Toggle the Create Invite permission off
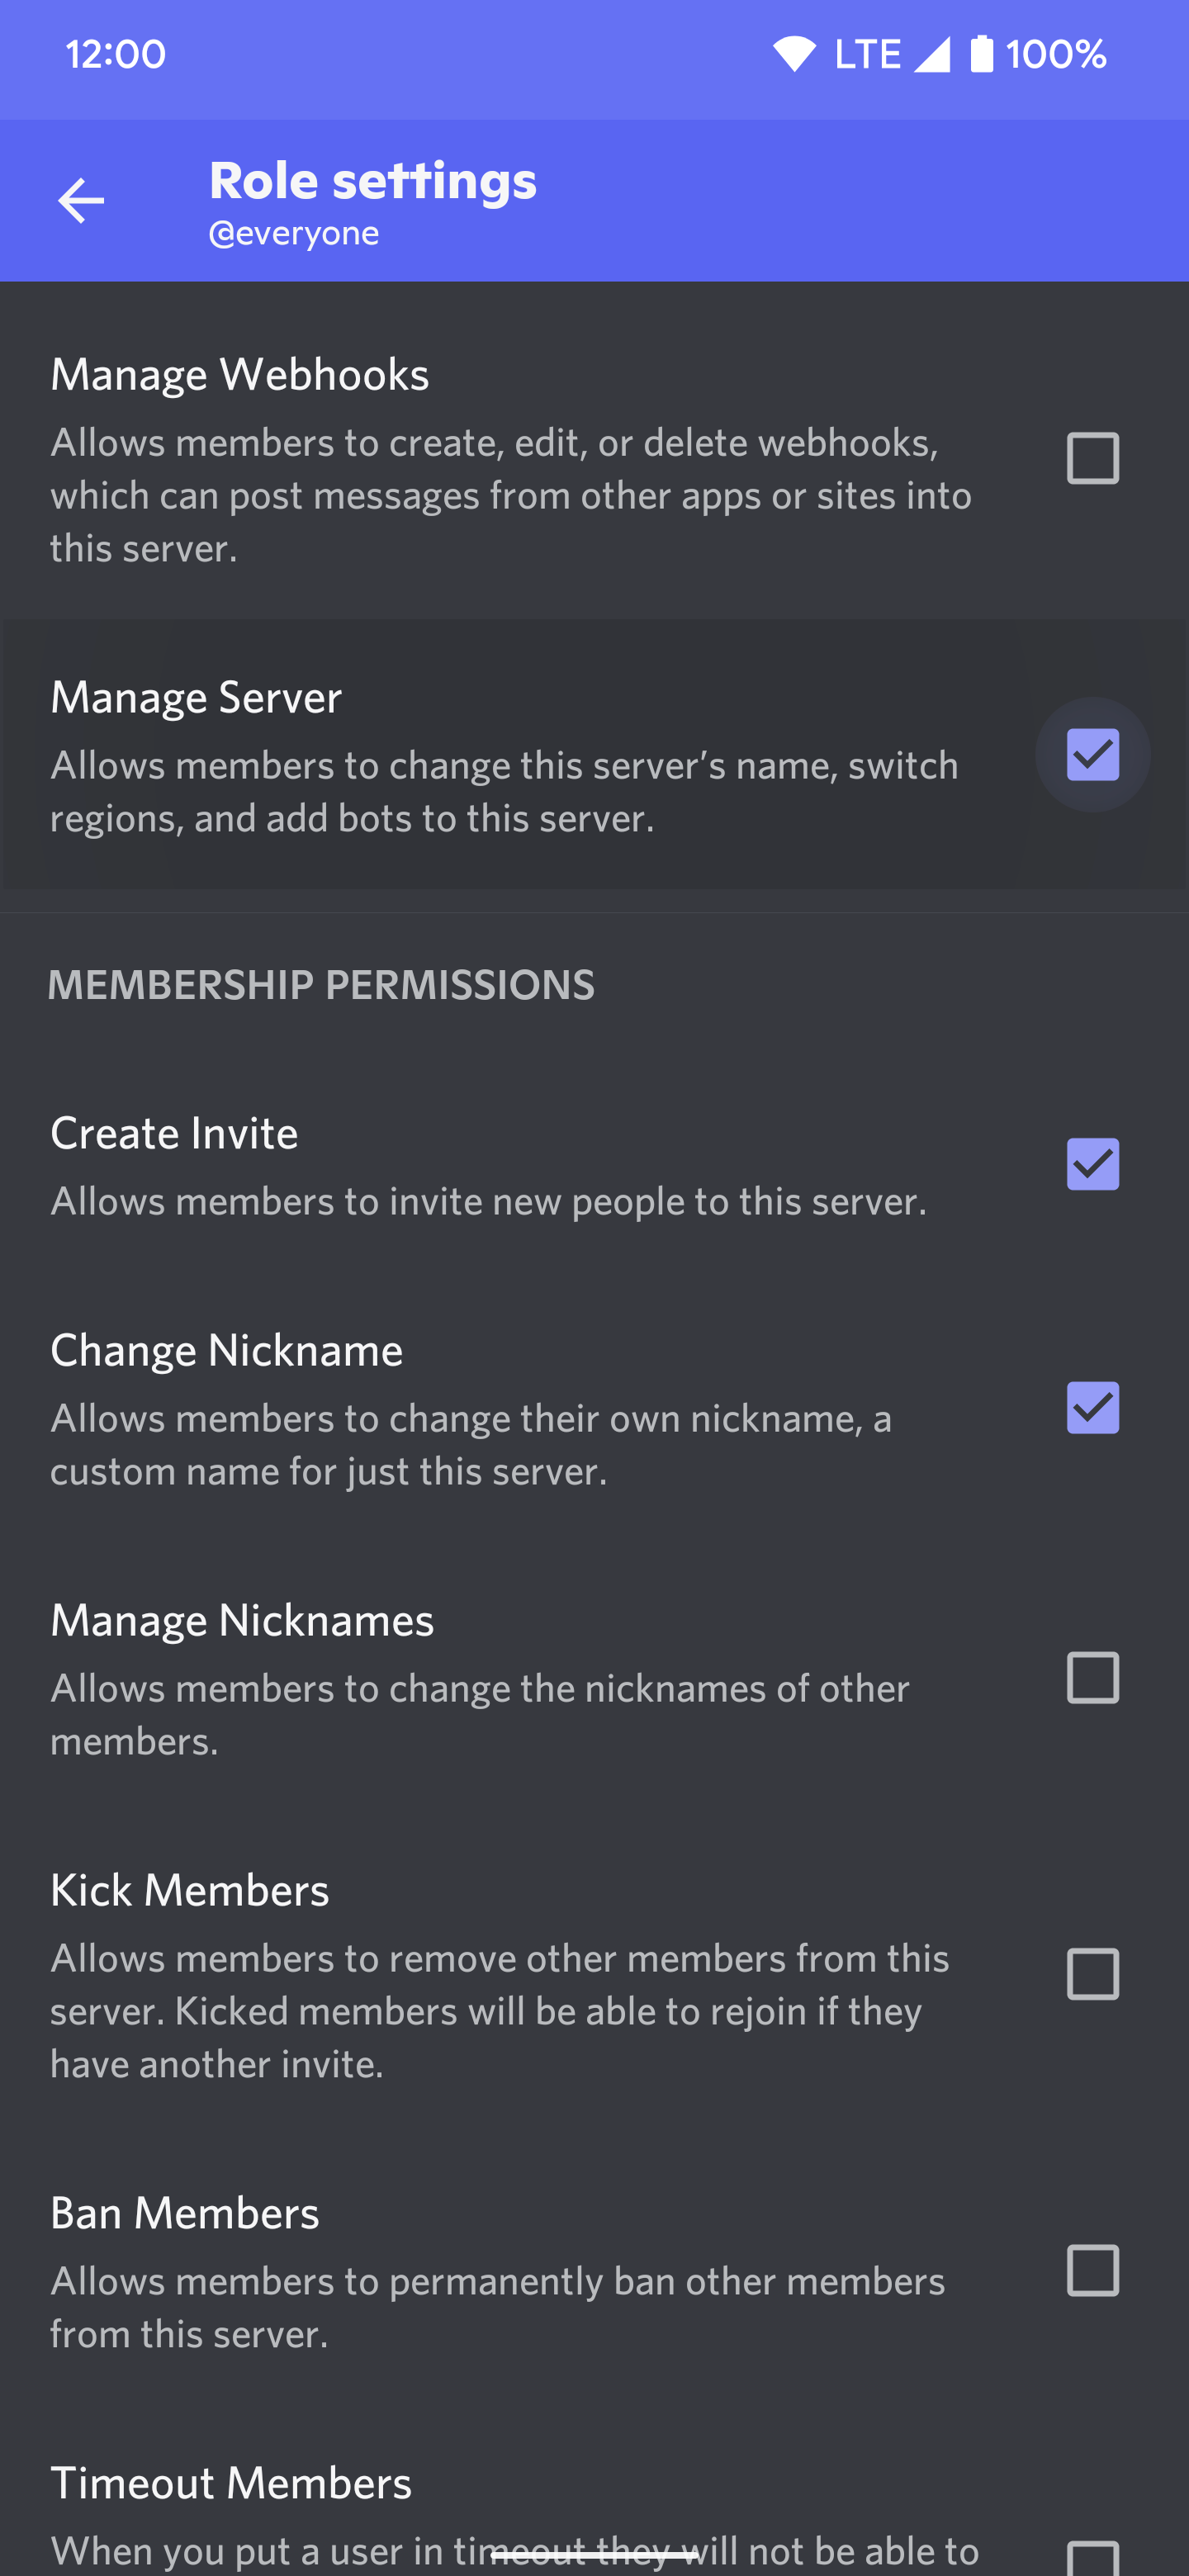Viewport: 1189px width, 2576px height. [1092, 1163]
